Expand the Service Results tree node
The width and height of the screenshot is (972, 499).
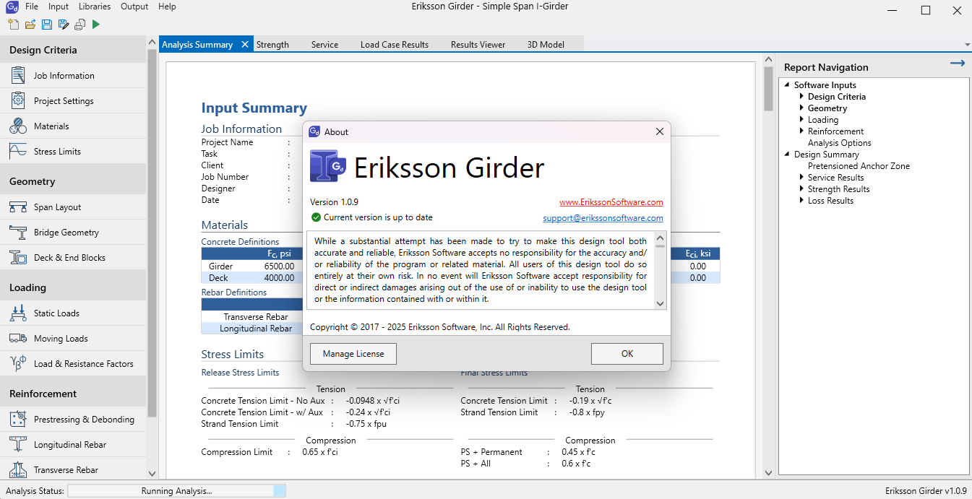(801, 178)
